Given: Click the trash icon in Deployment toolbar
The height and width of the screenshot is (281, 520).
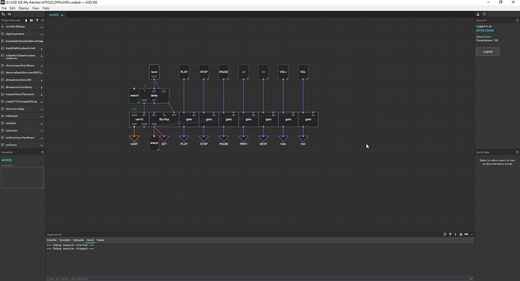Looking at the screenshot, I should pyautogui.click(x=460, y=234).
